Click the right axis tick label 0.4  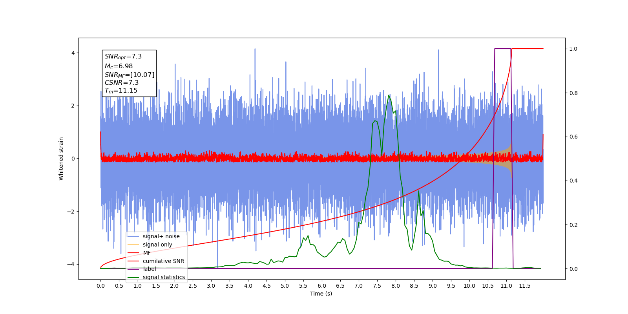click(573, 181)
